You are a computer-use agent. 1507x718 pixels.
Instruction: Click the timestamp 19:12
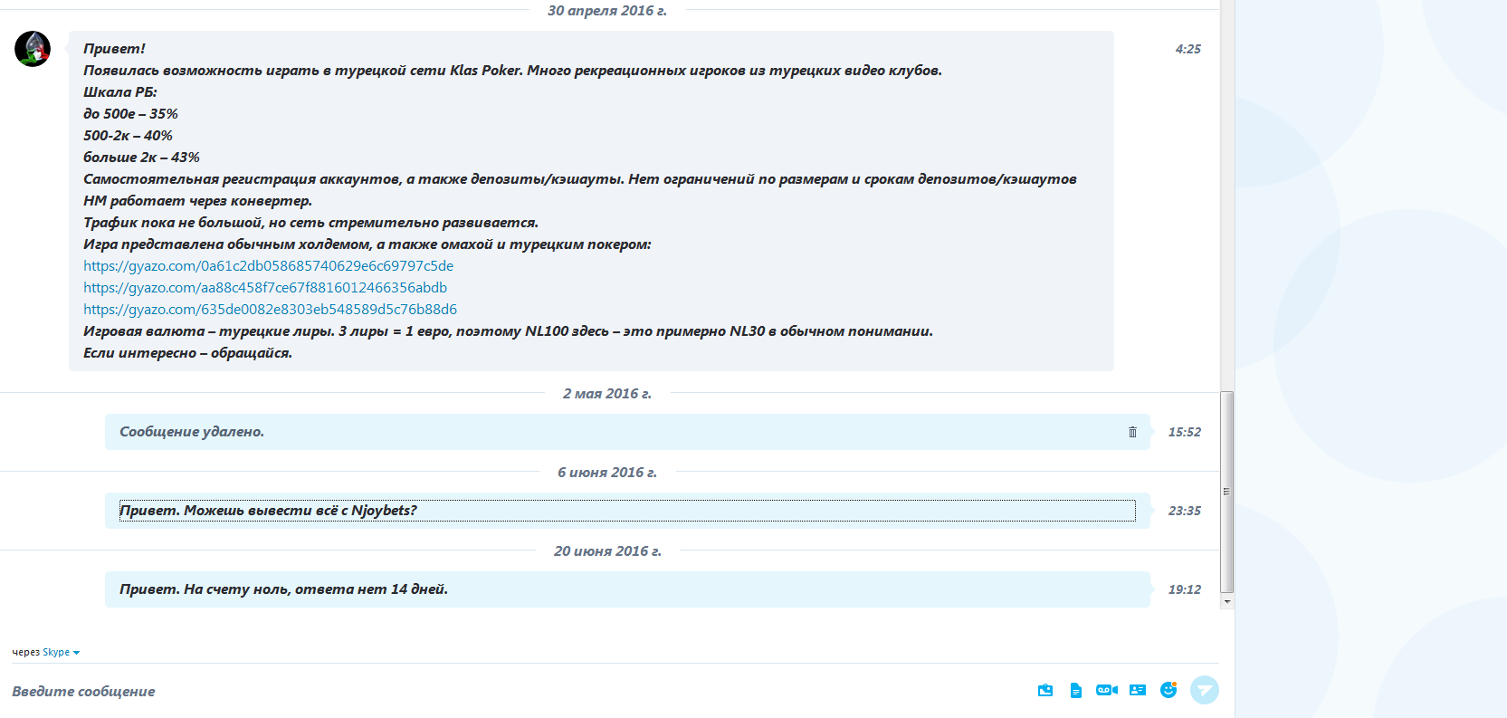click(x=1184, y=589)
